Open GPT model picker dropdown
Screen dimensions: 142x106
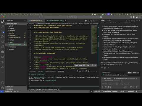(132, 87)
